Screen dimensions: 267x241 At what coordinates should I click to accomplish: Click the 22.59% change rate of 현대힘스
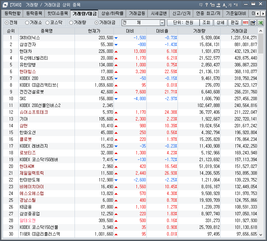pos(171,72)
